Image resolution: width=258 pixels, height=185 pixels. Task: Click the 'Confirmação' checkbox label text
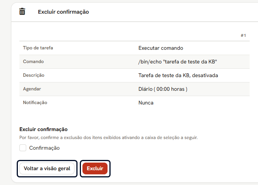coord(44,148)
